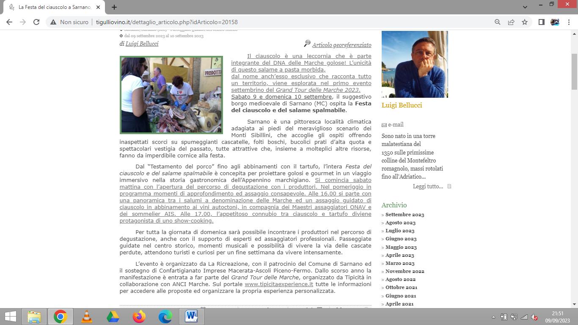
Task: Select the La Festa del ciauscolo a Sarnano tab
Action: [55, 7]
